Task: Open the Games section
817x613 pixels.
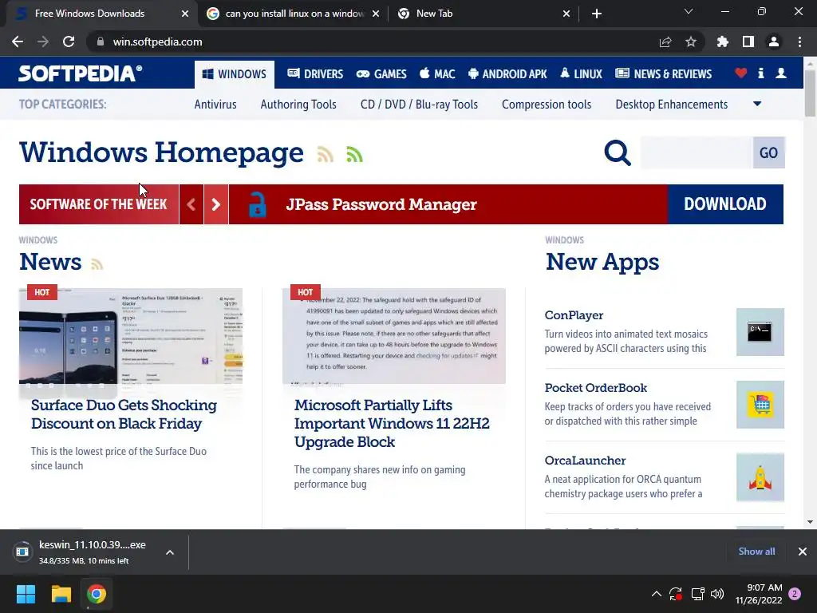Action: click(x=381, y=74)
